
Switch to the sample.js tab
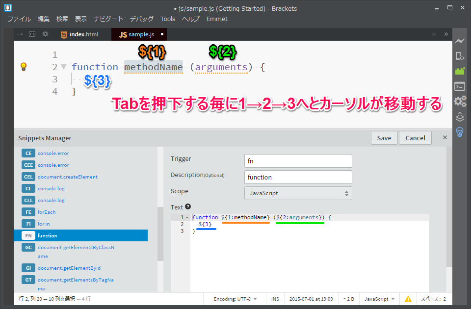click(x=139, y=34)
